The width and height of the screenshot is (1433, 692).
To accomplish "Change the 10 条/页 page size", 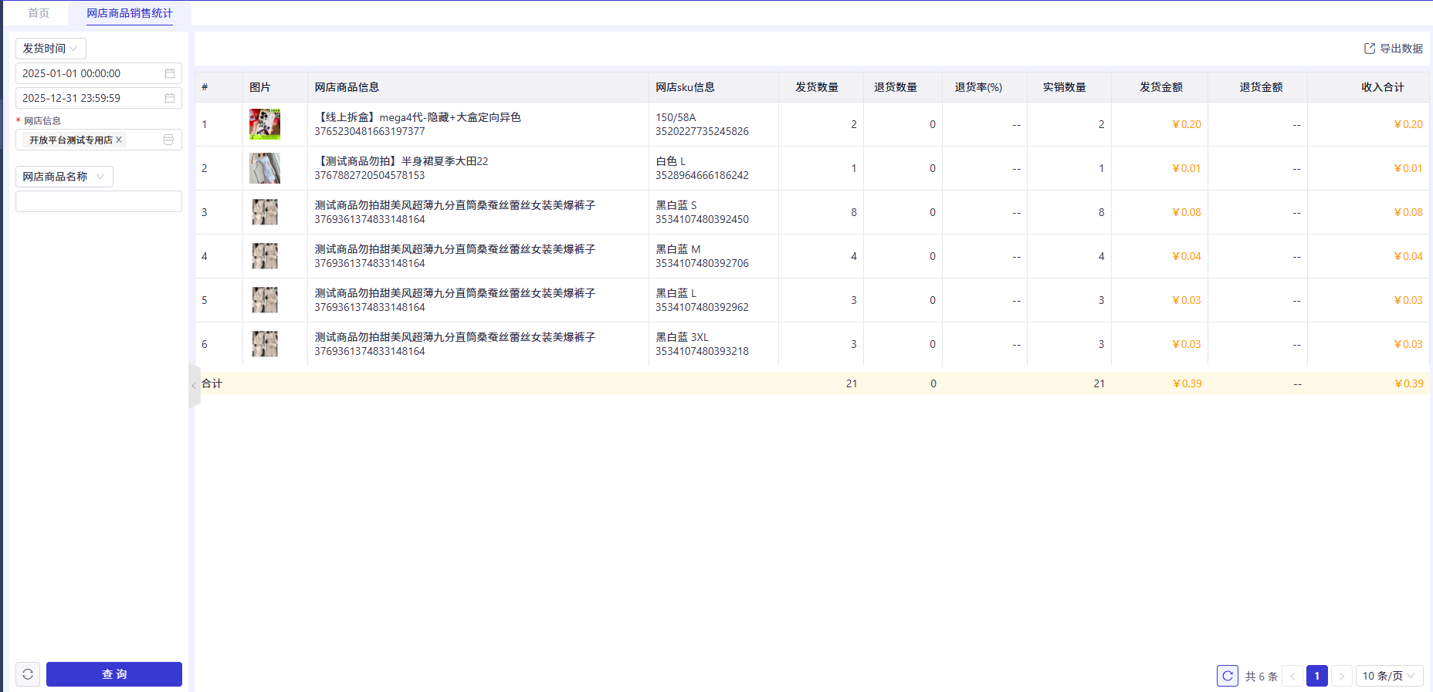I will click(1390, 676).
